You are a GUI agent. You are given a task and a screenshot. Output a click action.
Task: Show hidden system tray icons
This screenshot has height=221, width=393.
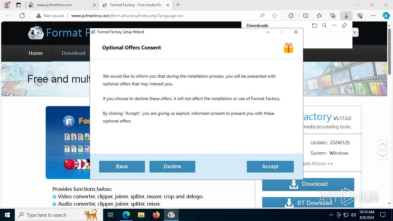331,215
